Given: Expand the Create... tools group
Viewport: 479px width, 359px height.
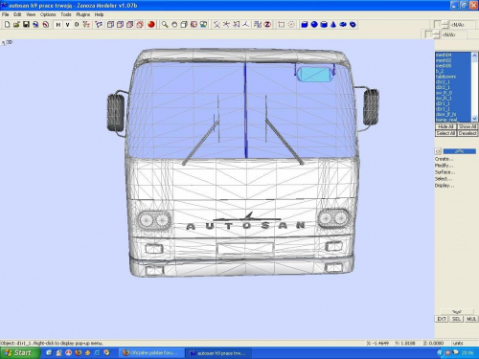Looking at the screenshot, I should 445,159.
